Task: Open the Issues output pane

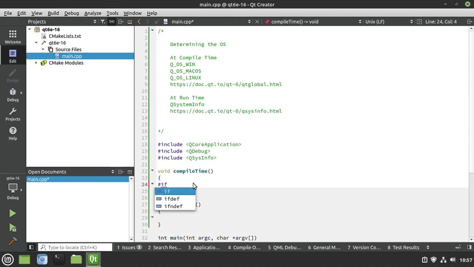Action: 129,248
